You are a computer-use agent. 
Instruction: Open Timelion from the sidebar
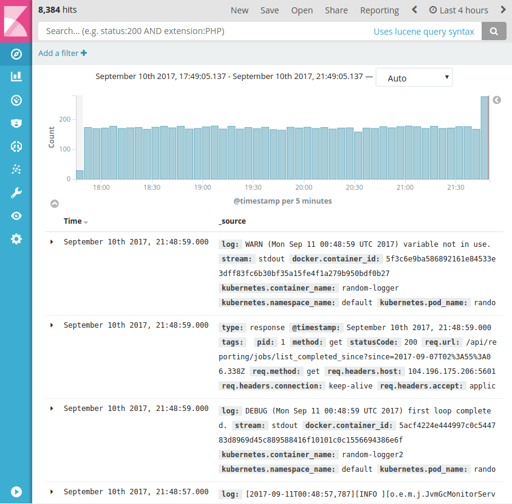16,123
